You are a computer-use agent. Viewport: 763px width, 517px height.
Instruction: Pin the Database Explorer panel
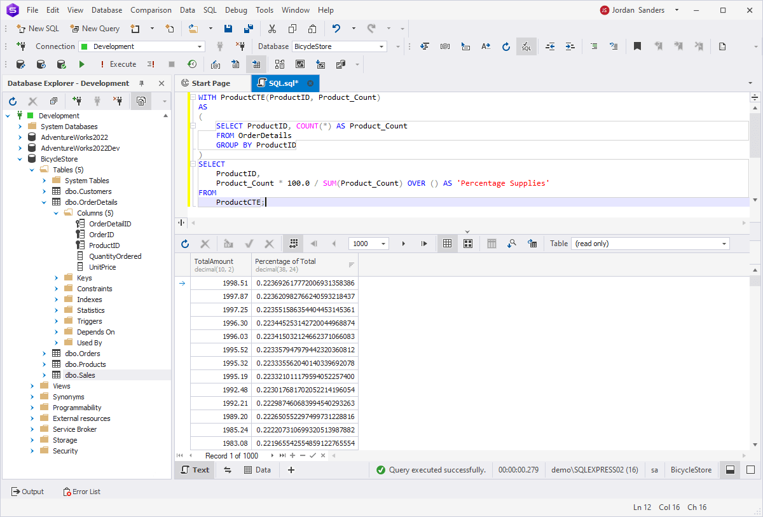coord(142,83)
